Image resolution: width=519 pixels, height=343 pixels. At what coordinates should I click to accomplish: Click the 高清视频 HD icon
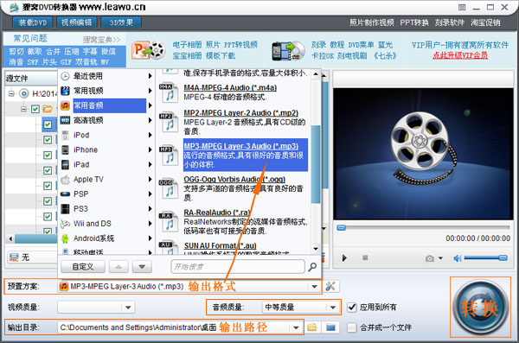[x=65, y=120]
